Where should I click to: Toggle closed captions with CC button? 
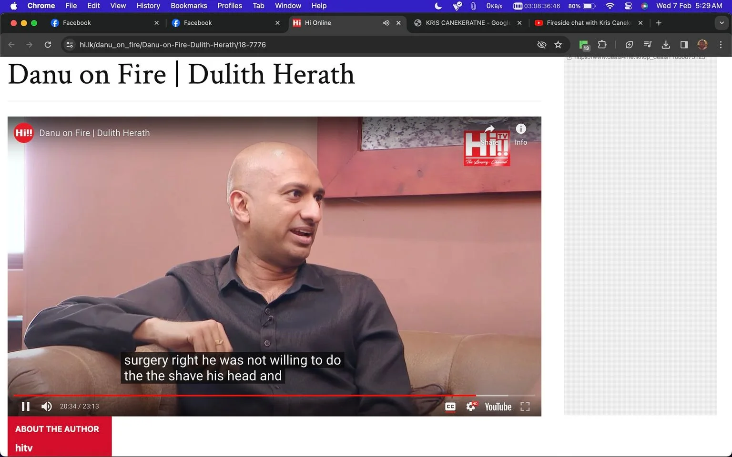(x=450, y=407)
